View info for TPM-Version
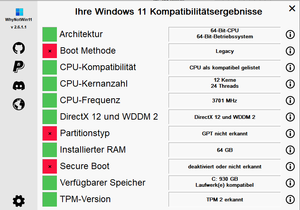Image resolution: width=300 pixels, height=210 pixels. coord(290,199)
